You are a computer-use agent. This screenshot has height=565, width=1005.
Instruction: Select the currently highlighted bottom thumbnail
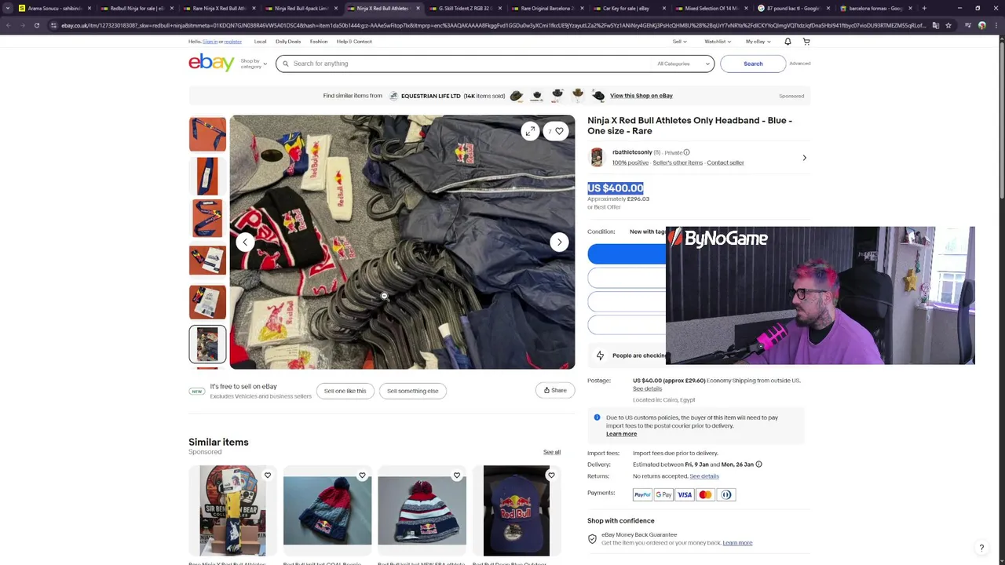pyautogui.click(x=207, y=344)
